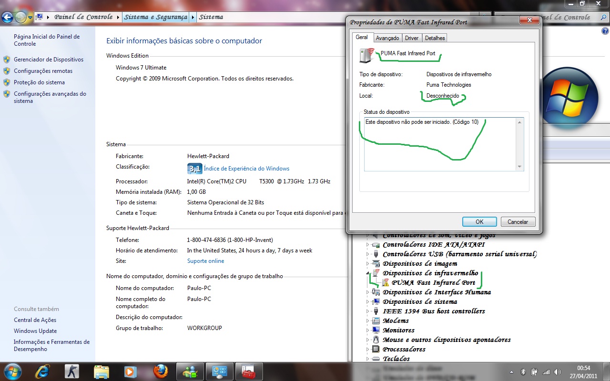
Task: Open the blue Help question mark icon
Action: (x=605, y=31)
